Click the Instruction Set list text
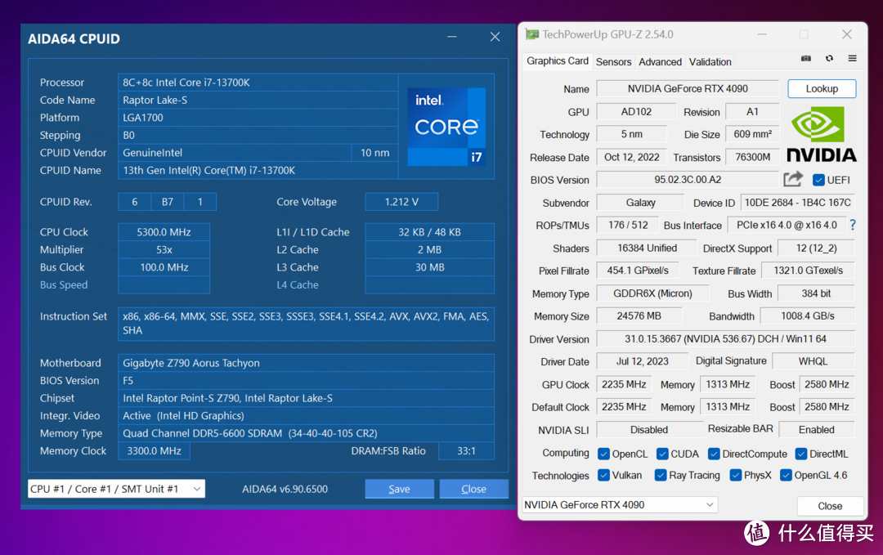 point(306,324)
